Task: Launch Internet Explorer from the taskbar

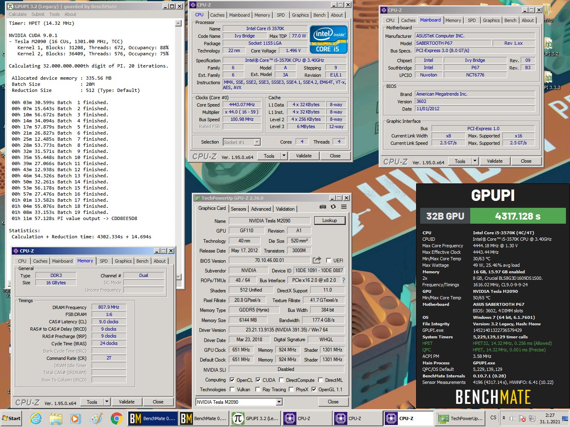Action: click(36, 418)
